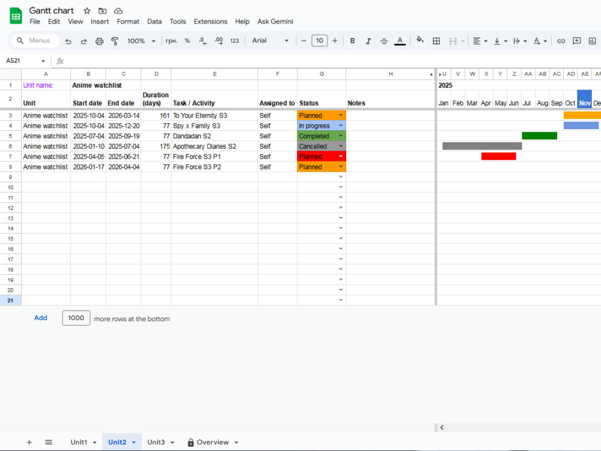Click the Move to folder icon

tap(102, 11)
